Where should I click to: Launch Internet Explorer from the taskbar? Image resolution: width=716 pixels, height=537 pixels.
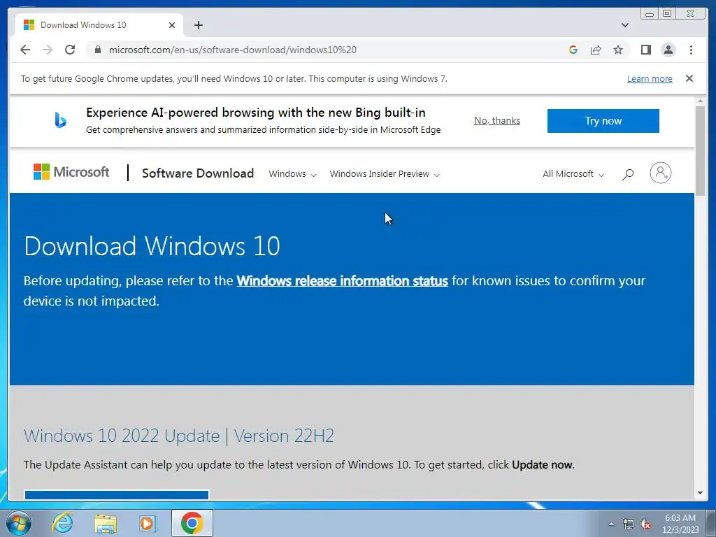pos(62,523)
